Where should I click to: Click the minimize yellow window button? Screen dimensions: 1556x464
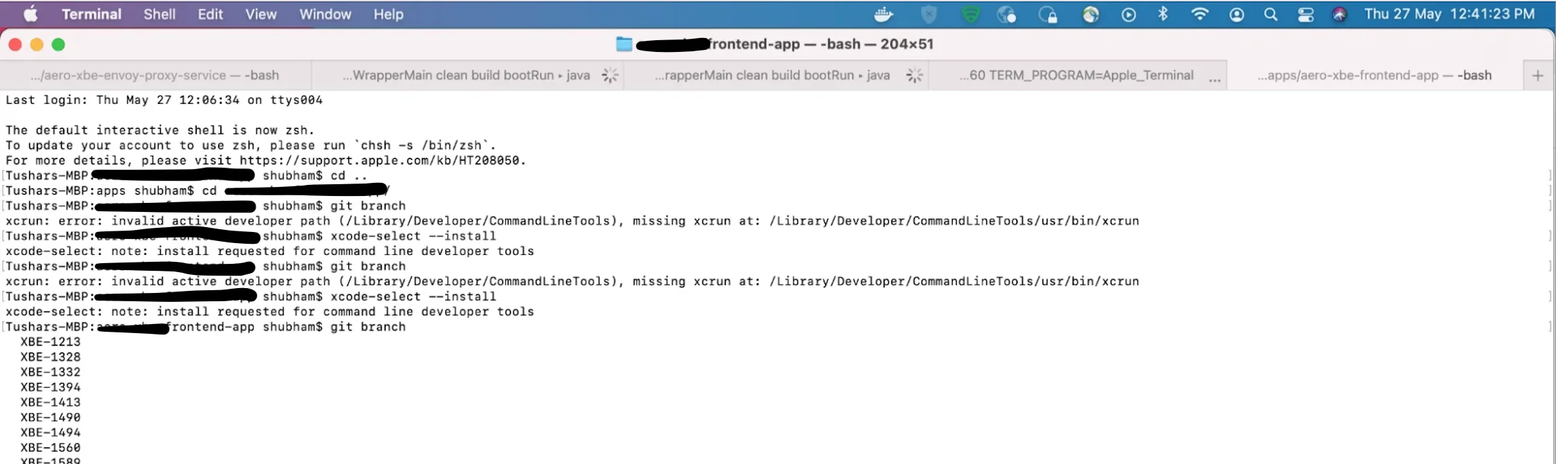click(x=37, y=44)
